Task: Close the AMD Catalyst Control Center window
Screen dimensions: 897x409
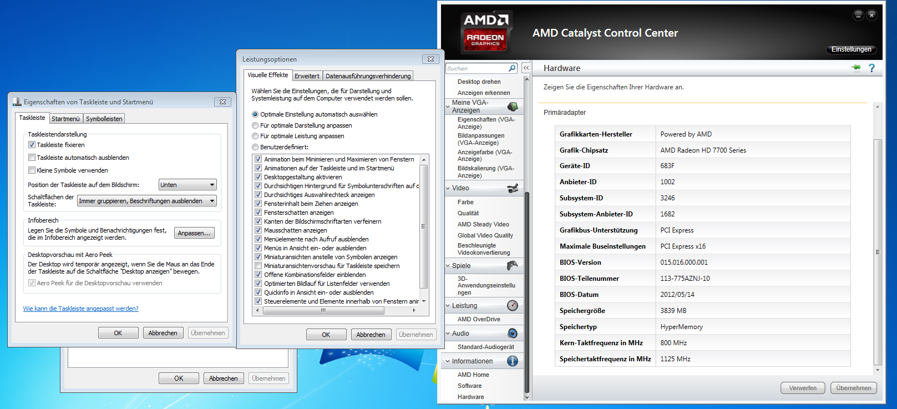Action: click(871, 15)
